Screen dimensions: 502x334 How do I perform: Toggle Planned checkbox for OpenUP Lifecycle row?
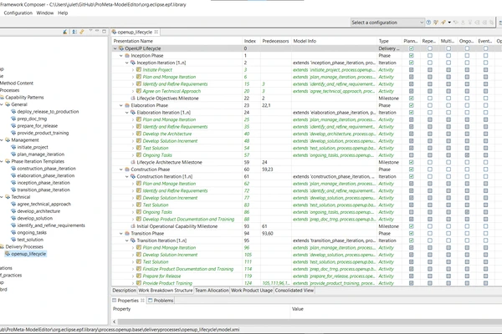pos(411,49)
